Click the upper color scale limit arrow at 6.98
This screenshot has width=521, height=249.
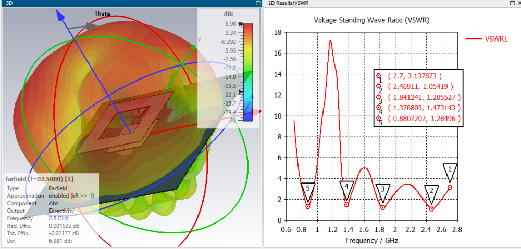(241, 24)
